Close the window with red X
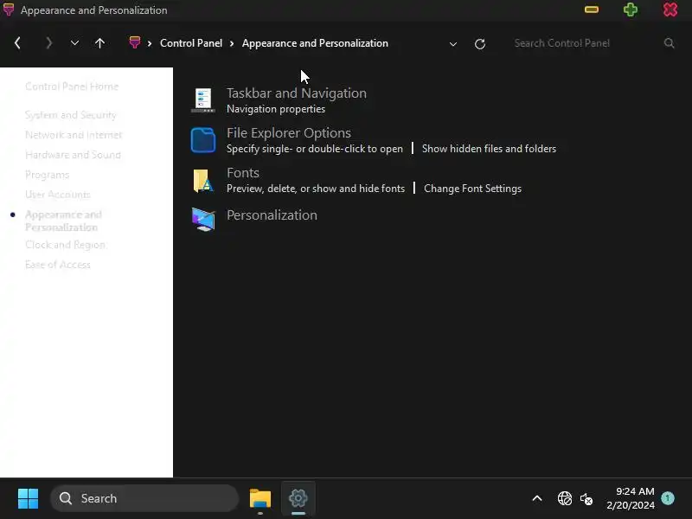 670,10
